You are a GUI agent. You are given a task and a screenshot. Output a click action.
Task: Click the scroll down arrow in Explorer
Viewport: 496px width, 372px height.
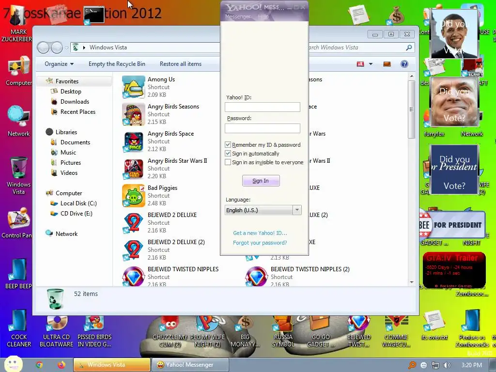pos(412,282)
